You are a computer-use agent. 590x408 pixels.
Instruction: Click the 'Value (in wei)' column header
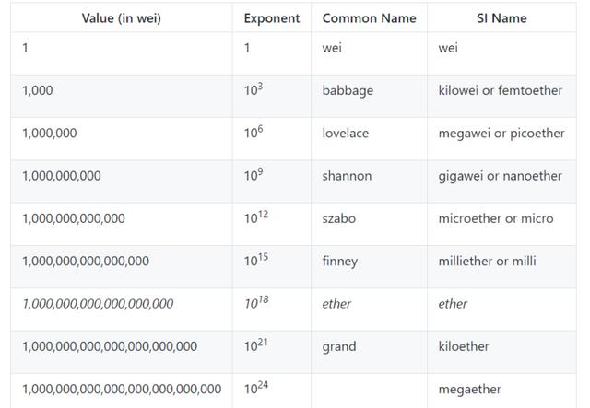click(122, 18)
